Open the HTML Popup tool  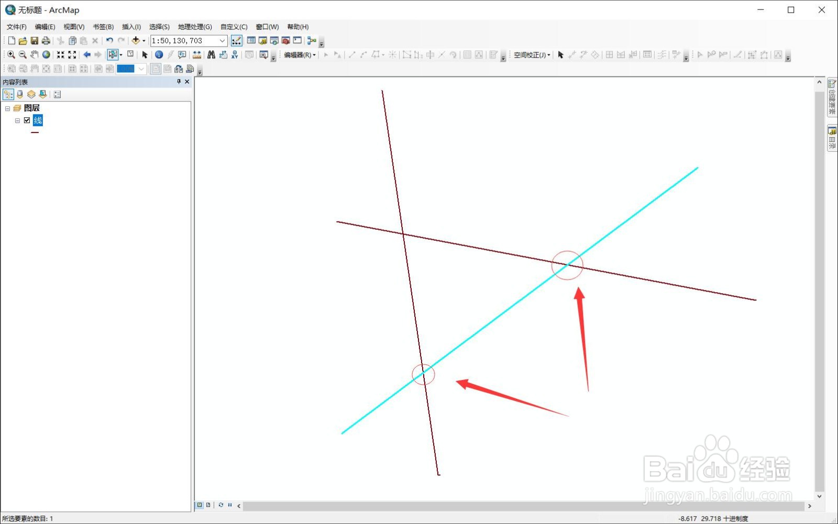pyautogui.click(x=182, y=54)
